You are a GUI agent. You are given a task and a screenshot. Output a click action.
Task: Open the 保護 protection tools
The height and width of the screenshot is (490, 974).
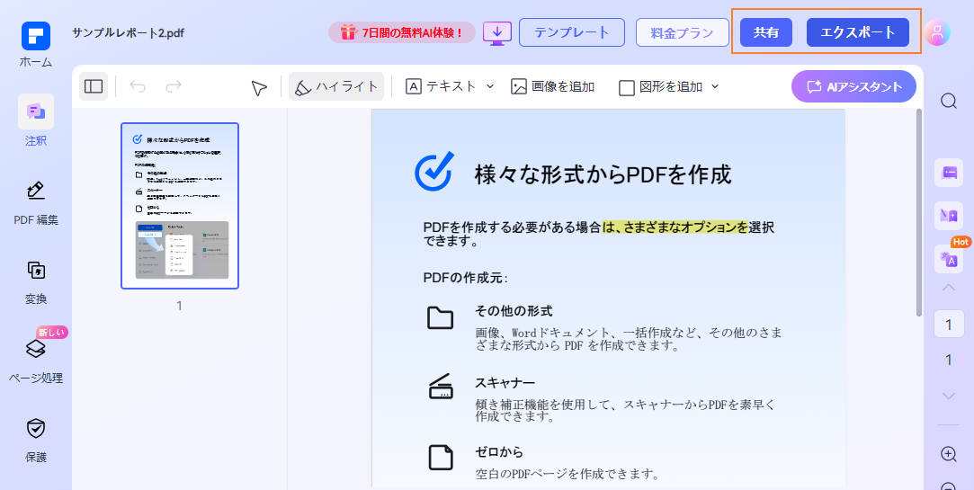[x=35, y=440]
